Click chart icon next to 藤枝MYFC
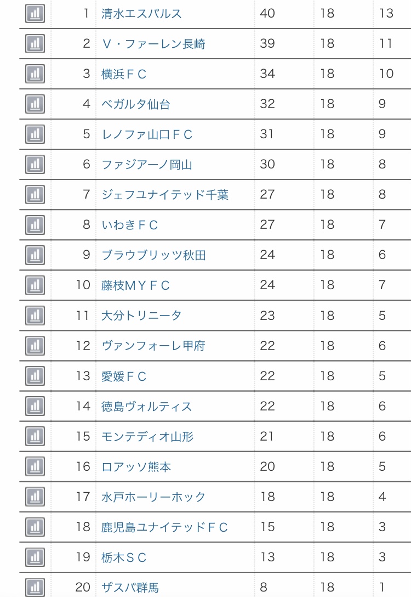 [x=35, y=285]
